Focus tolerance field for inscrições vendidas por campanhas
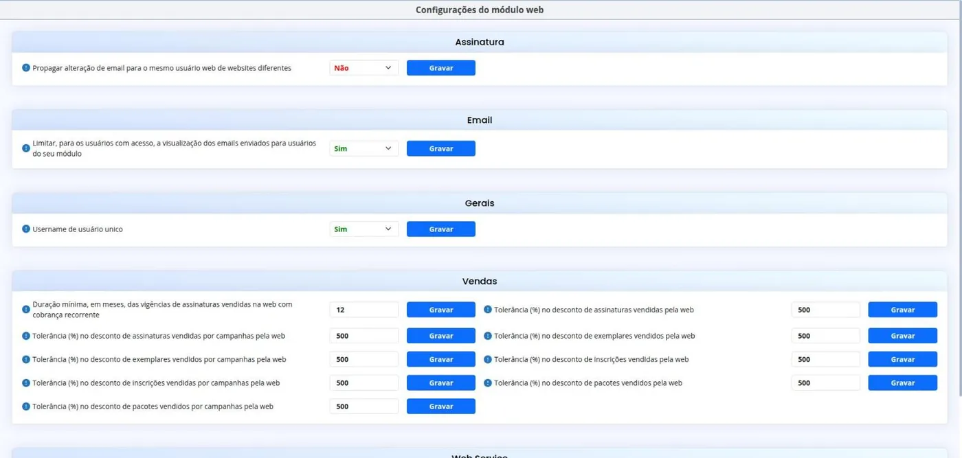This screenshot has height=458, width=962. (x=364, y=382)
